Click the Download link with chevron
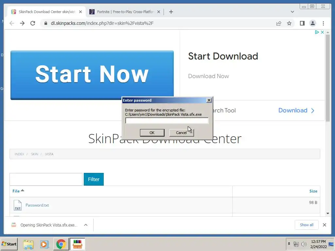This screenshot has width=335, height=251. [x=296, y=110]
